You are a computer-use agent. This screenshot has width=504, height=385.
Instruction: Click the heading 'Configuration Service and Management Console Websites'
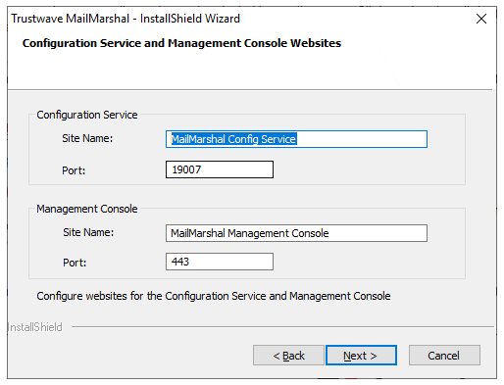pyautogui.click(x=181, y=43)
